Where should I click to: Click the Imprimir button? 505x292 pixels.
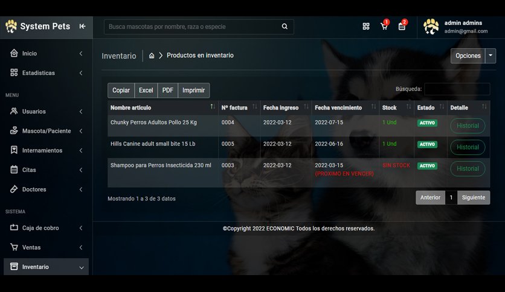click(x=193, y=90)
